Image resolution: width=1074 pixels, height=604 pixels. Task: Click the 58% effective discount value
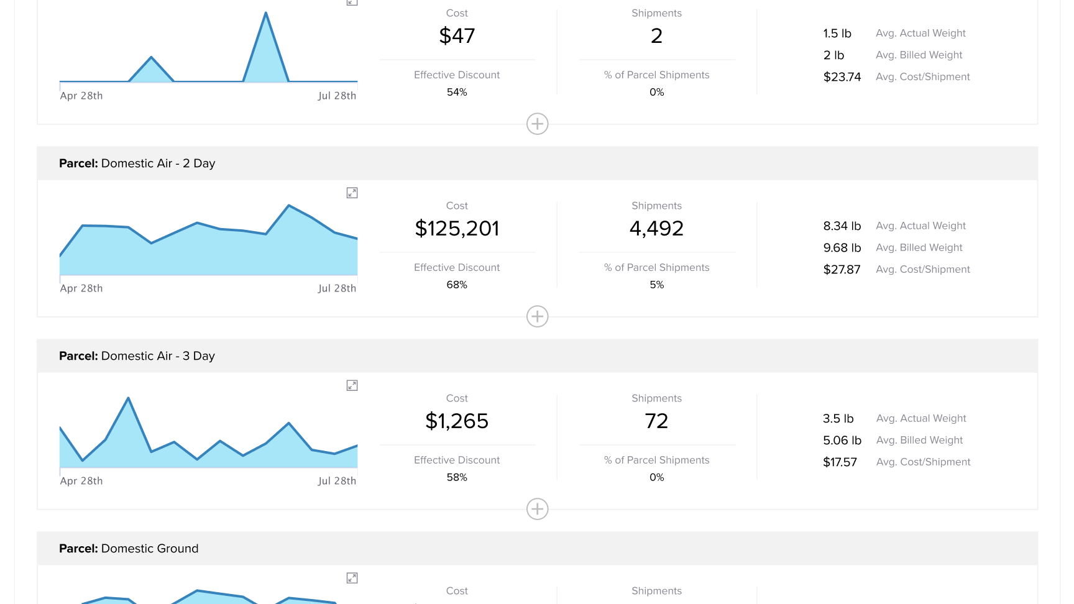[x=457, y=477]
